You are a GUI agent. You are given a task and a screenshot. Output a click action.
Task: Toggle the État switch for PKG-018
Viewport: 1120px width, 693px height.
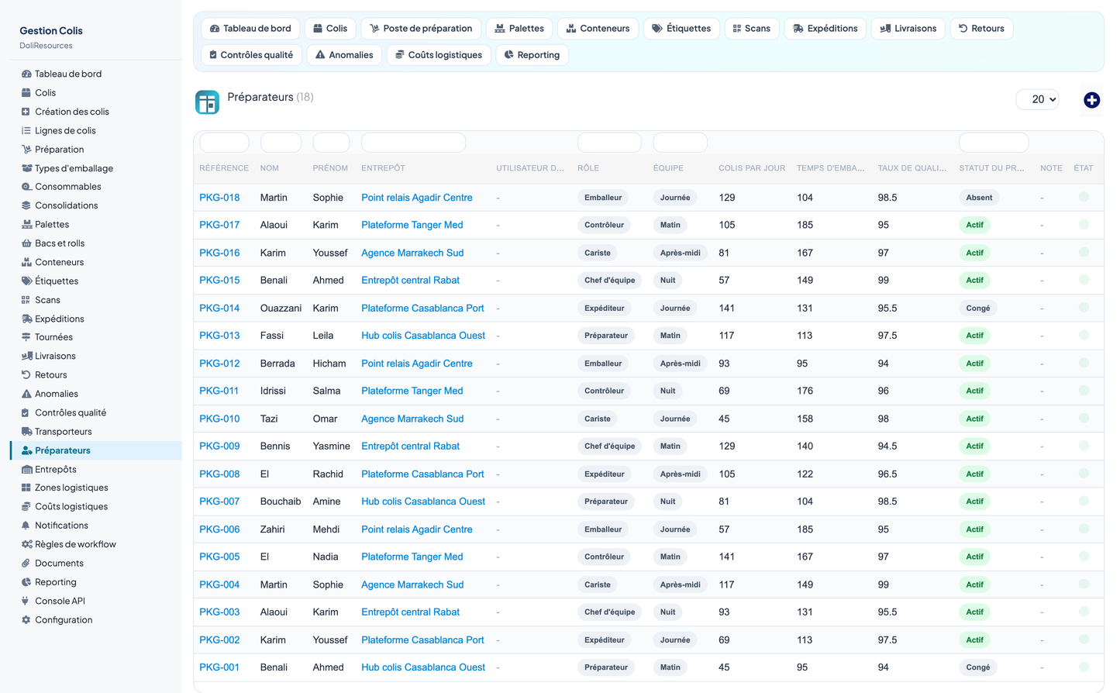coord(1084,197)
